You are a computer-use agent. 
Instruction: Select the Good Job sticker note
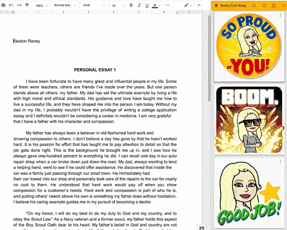tap(249, 193)
